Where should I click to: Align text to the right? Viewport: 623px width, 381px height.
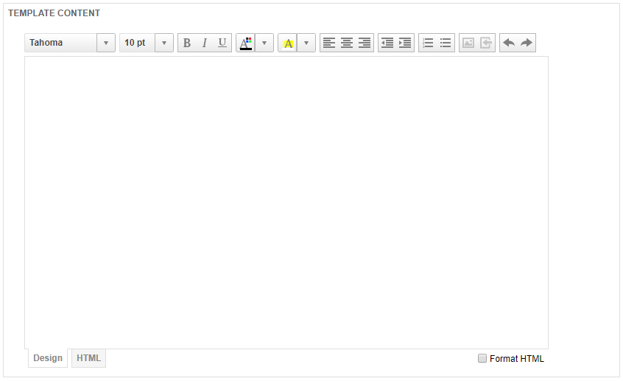pyautogui.click(x=365, y=43)
